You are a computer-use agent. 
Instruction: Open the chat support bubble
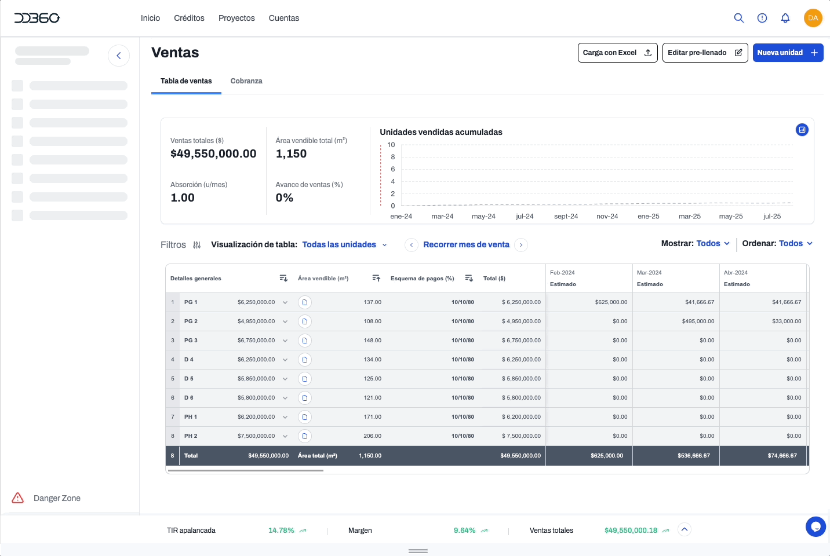[816, 526]
